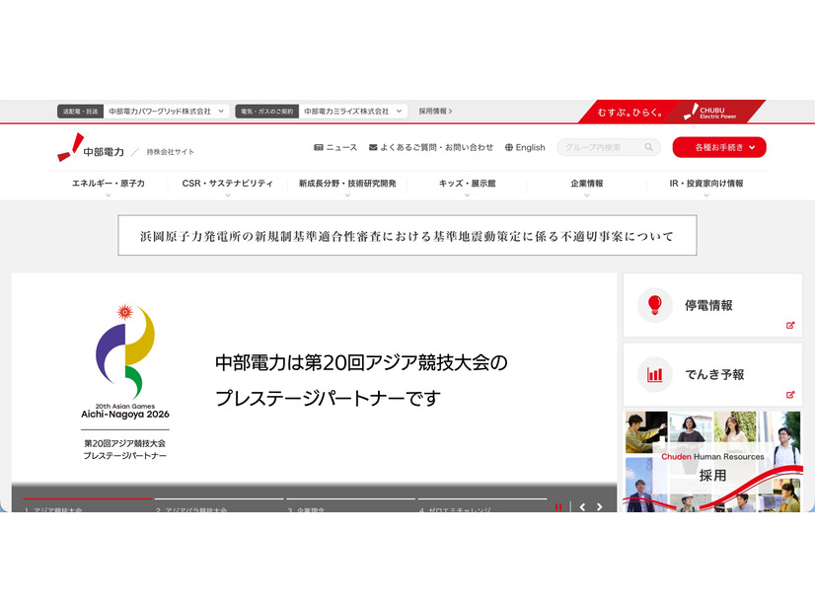Viewport: 815px width, 612px height.
Task: Click the red light bulb 停電情報 icon
Action: pos(655,305)
